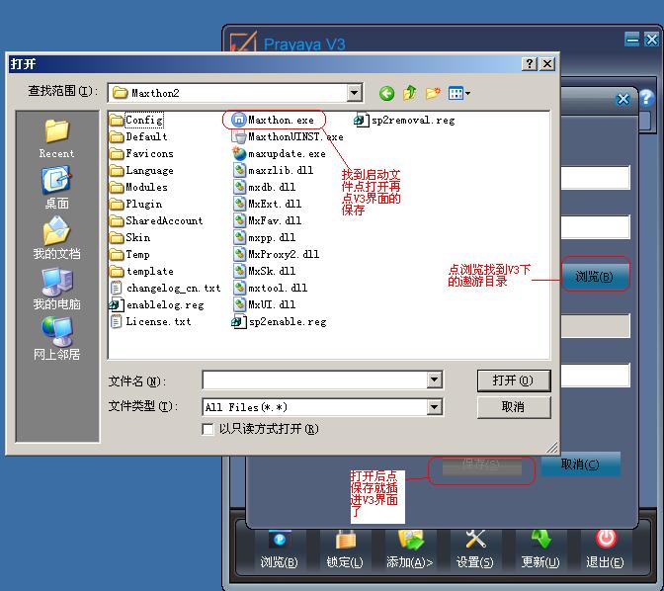
Task: Jump to 桌面 in the places bar
Action: [x=56, y=188]
